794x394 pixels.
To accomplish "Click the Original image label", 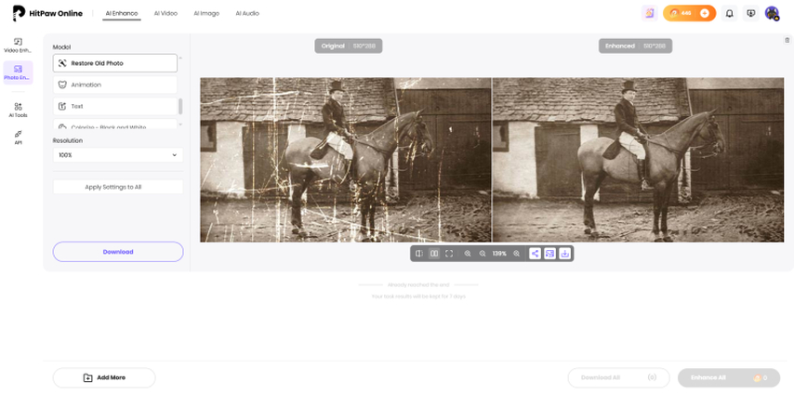I will (x=349, y=46).
